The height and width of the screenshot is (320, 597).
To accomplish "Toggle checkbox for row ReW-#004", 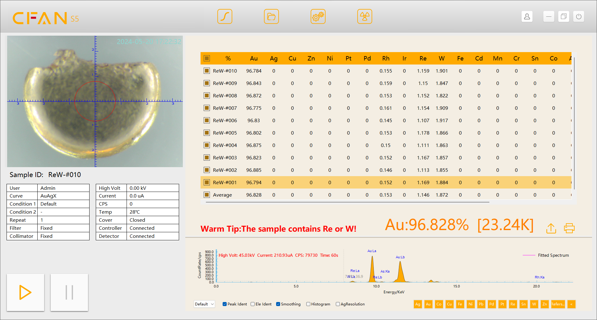I will coord(207,145).
